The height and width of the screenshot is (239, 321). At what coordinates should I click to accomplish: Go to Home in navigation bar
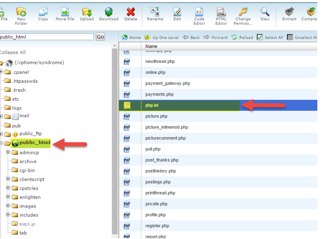tap(131, 37)
